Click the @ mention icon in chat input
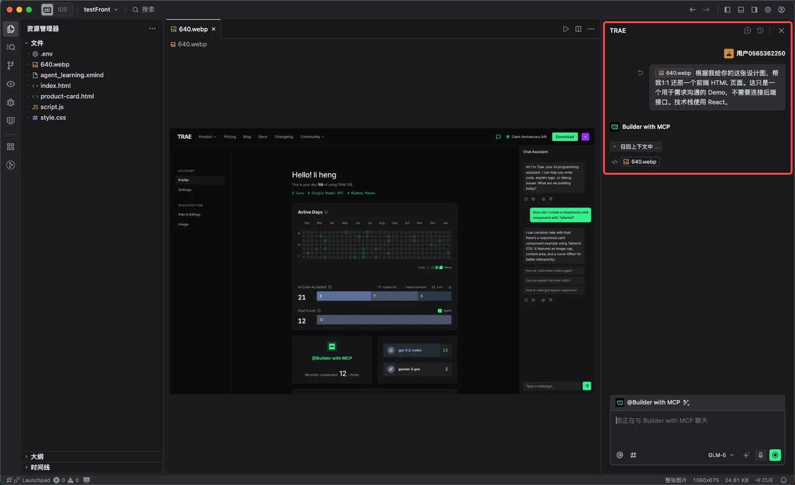 coord(620,455)
